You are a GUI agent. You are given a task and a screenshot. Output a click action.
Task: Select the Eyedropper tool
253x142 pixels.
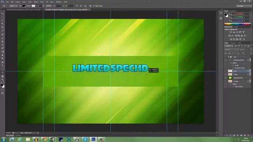(x=2, y=31)
